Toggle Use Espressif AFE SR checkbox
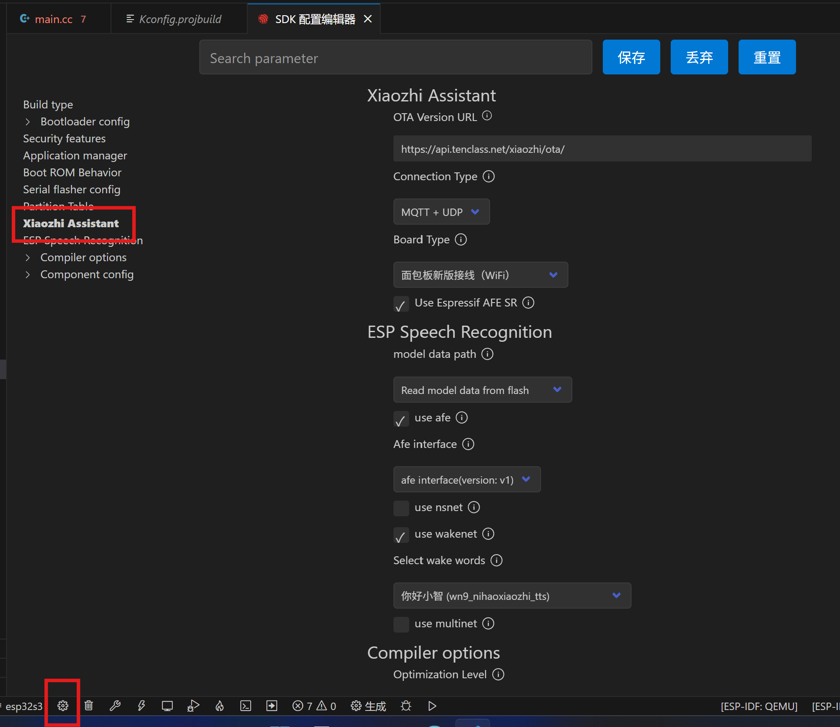This screenshot has width=840, height=727. [401, 304]
